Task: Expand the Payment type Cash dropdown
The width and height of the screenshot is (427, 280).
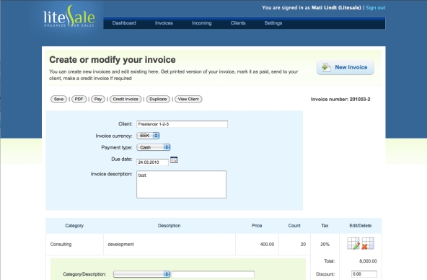Action: (x=154, y=147)
